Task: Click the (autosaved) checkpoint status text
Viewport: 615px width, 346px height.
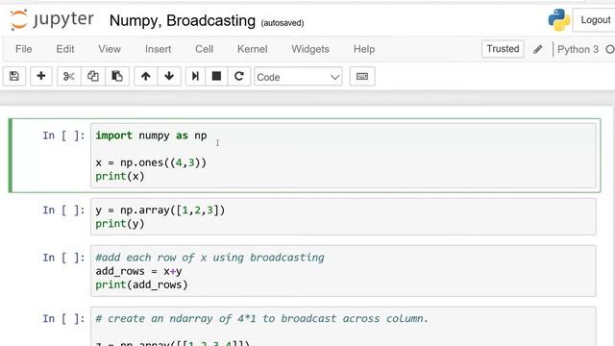Action: [x=283, y=23]
